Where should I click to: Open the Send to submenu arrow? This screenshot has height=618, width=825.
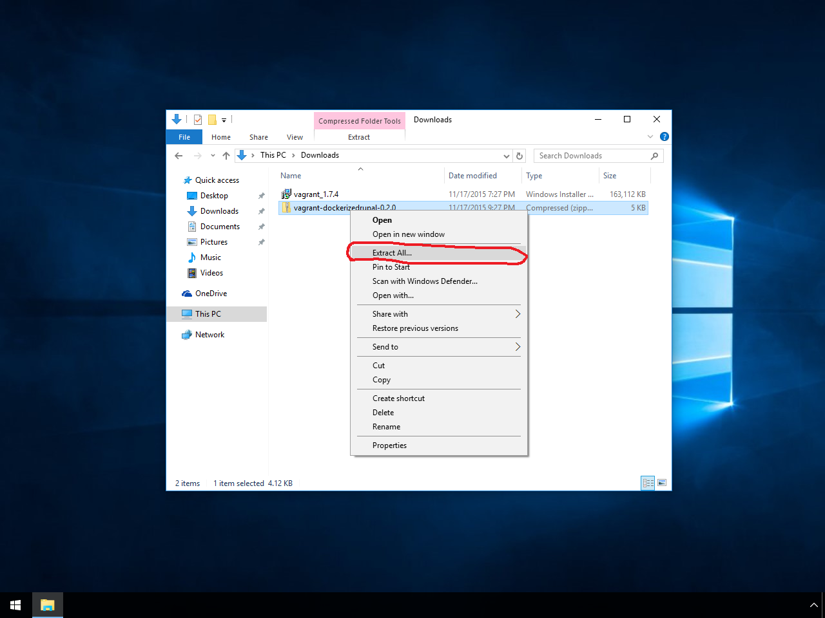coord(517,347)
